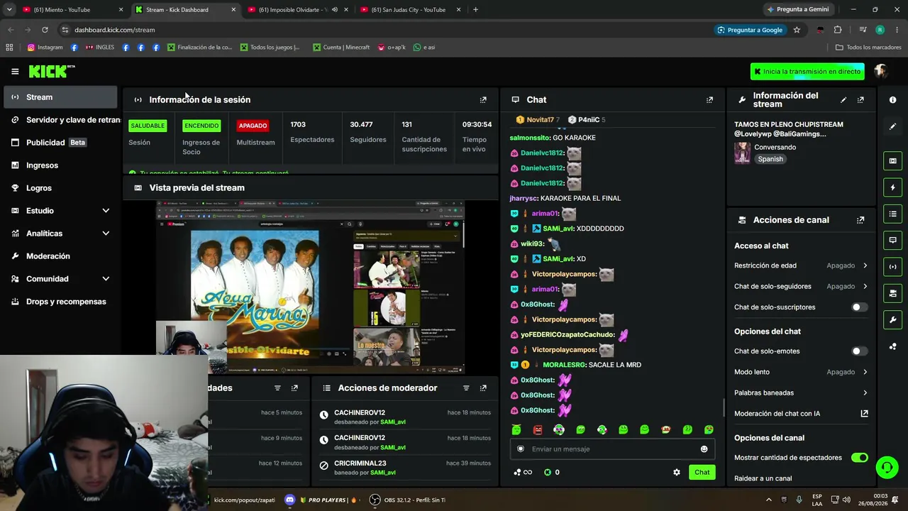
Task: Toggle the list widget icon in right sidebar
Action: (x=892, y=214)
